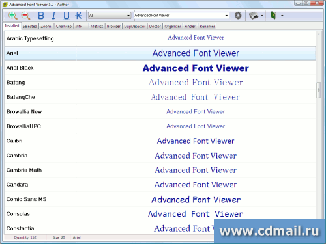Open the DupDetector tab

pyautogui.click(x=135, y=26)
